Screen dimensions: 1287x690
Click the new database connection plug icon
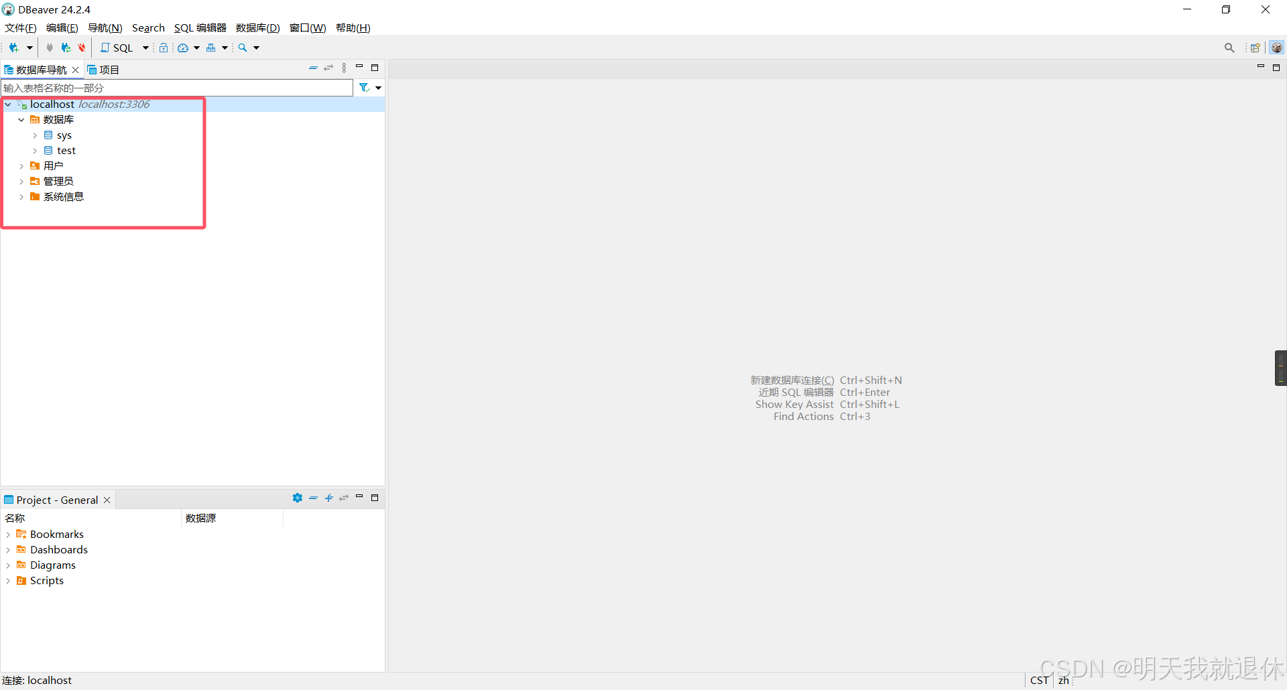tap(13, 48)
